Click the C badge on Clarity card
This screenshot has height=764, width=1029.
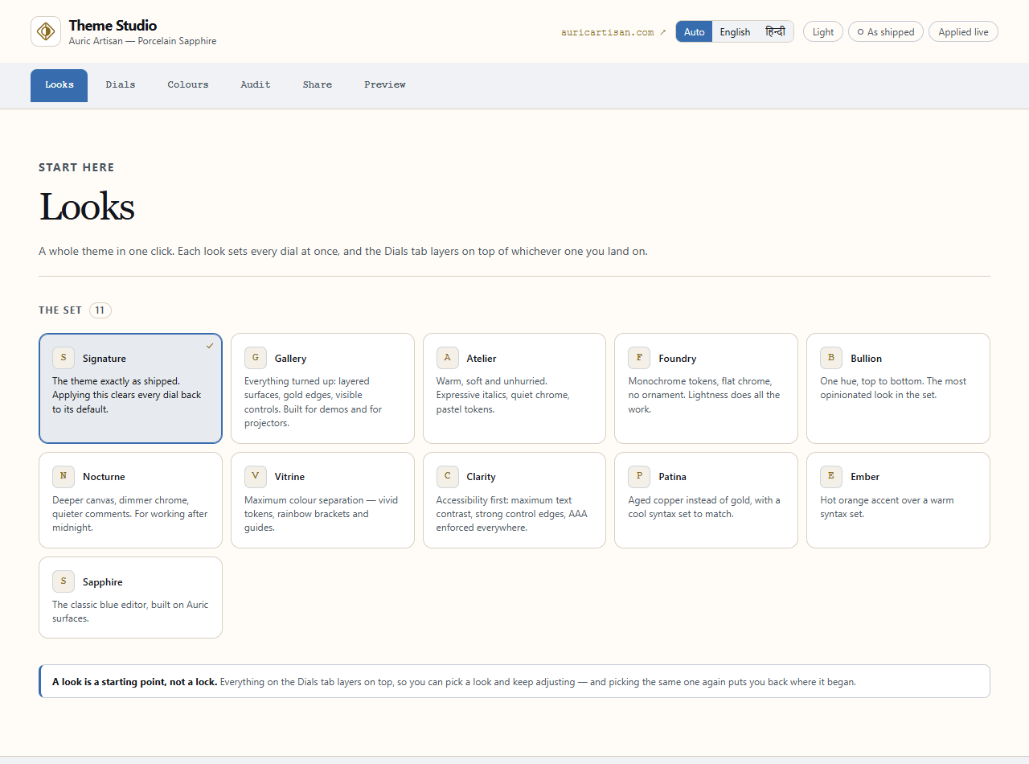tap(448, 476)
